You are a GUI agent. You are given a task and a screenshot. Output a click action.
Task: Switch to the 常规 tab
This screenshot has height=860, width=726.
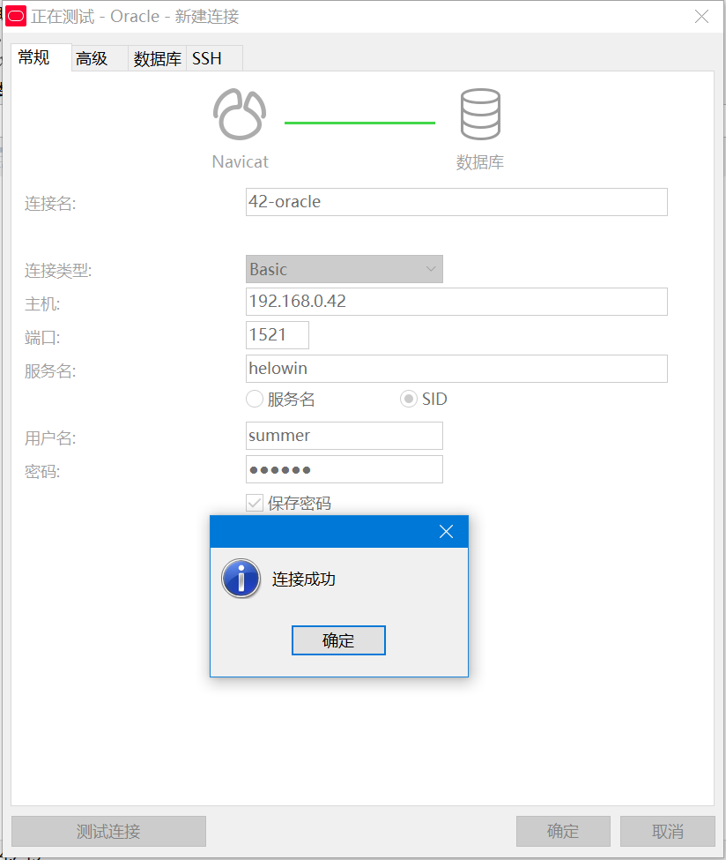coord(41,57)
